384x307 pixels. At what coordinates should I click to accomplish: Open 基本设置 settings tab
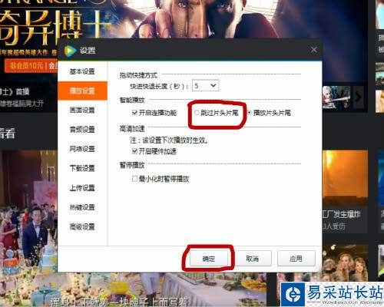tap(82, 71)
